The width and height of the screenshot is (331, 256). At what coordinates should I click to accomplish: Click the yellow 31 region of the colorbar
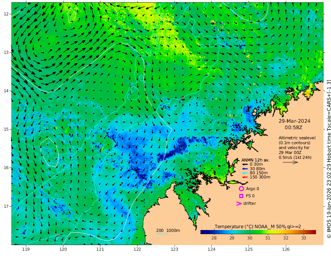coord(268,232)
